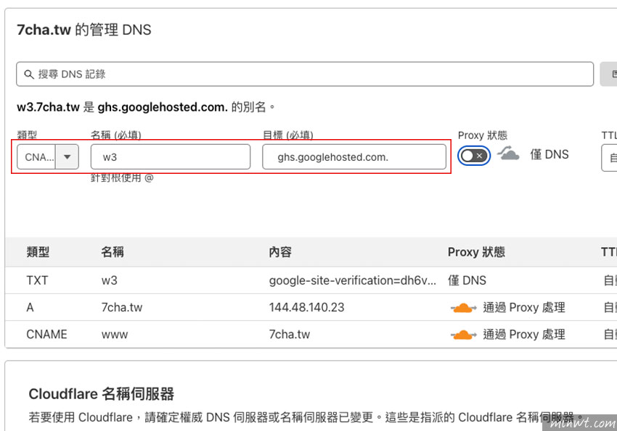Click the IP address 144.48.140.23
617x431 pixels.
pyautogui.click(x=306, y=307)
